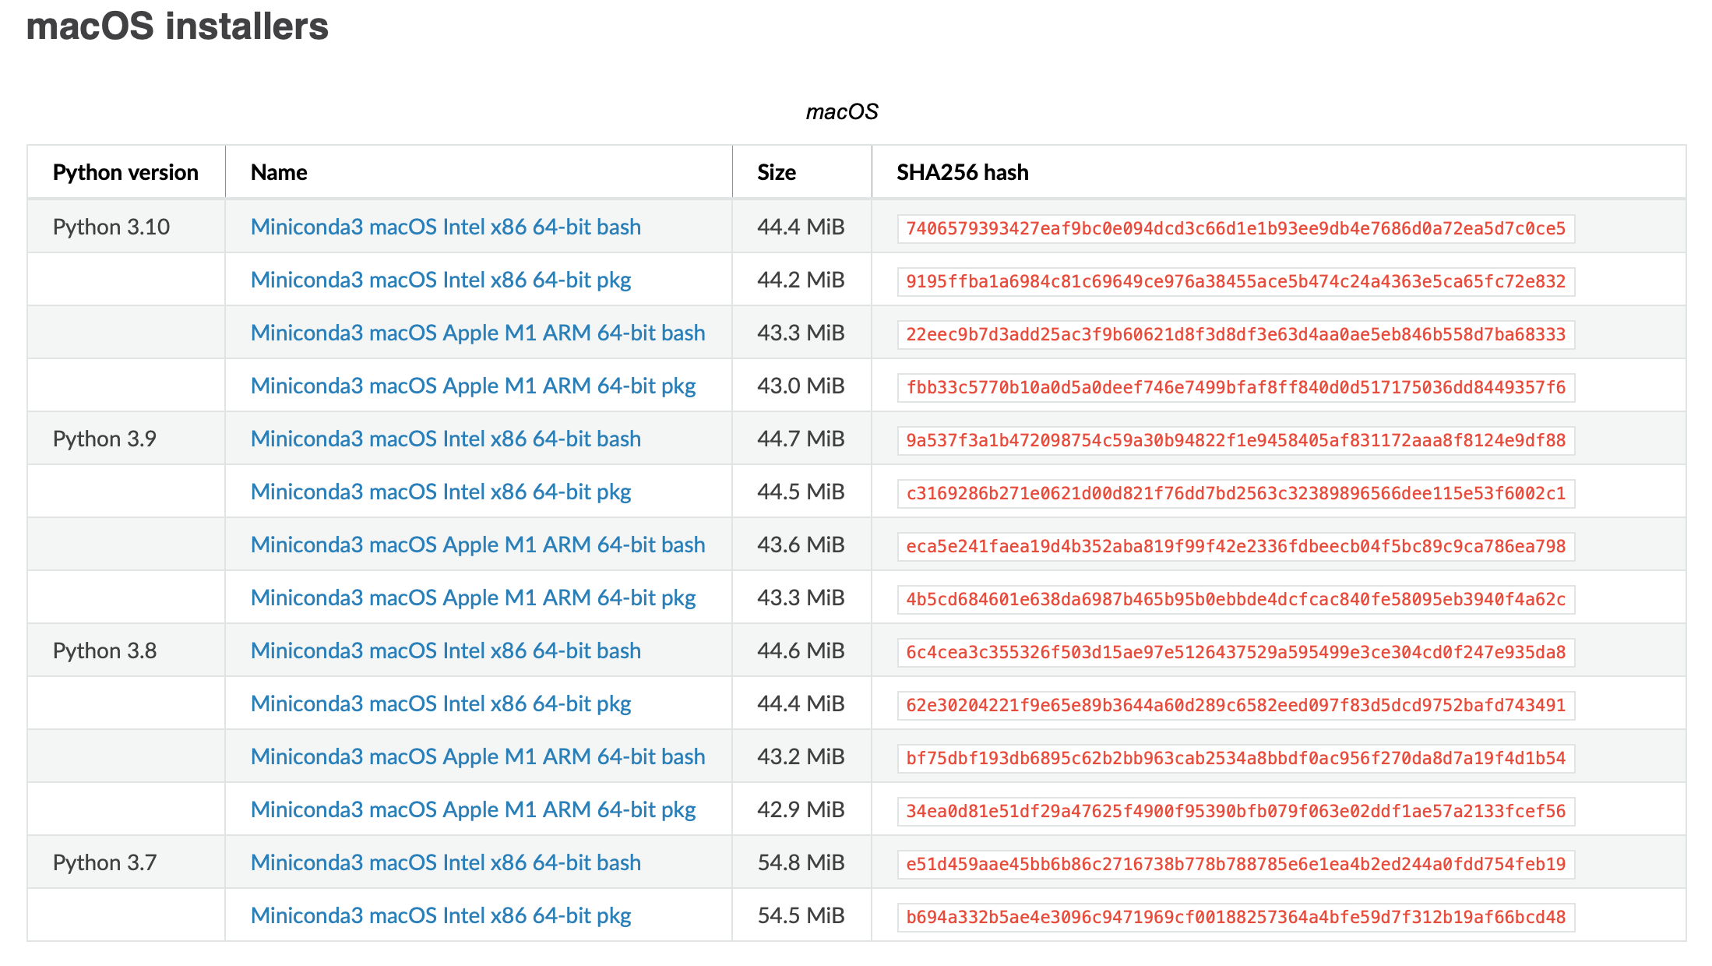This screenshot has height=966, width=1712.
Task: Open Python 3.10 Intel x86 64-bit bash link
Action: coord(446,227)
